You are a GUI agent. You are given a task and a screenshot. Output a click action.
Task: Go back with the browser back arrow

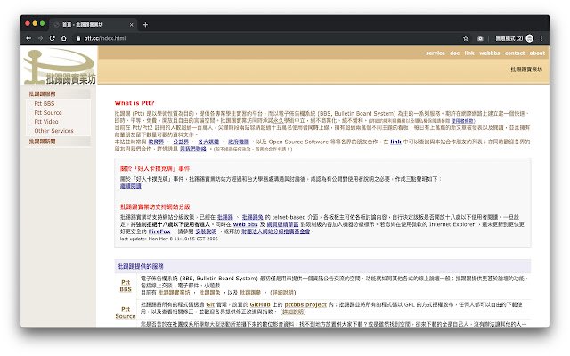click(28, 38)
